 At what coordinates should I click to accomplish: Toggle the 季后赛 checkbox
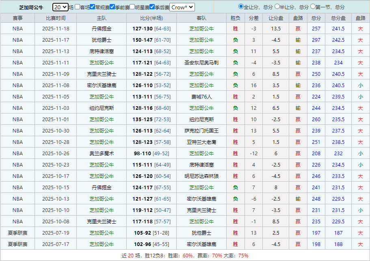pyautogui.click(x=152, y=7)
